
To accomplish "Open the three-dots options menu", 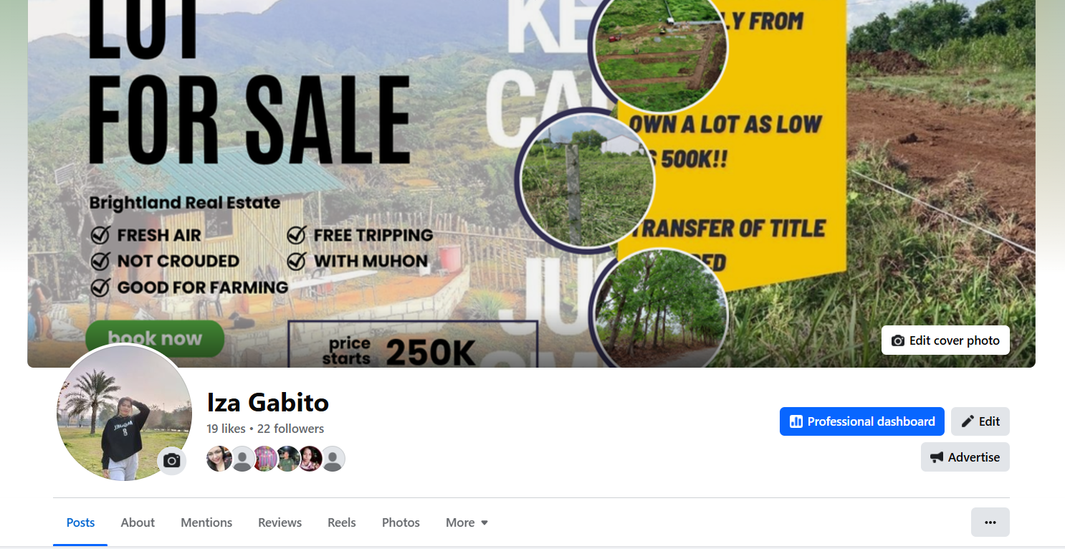I will [990, 522].
